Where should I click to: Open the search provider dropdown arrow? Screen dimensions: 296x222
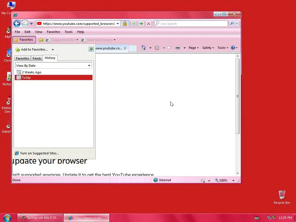tap(237, 23)
